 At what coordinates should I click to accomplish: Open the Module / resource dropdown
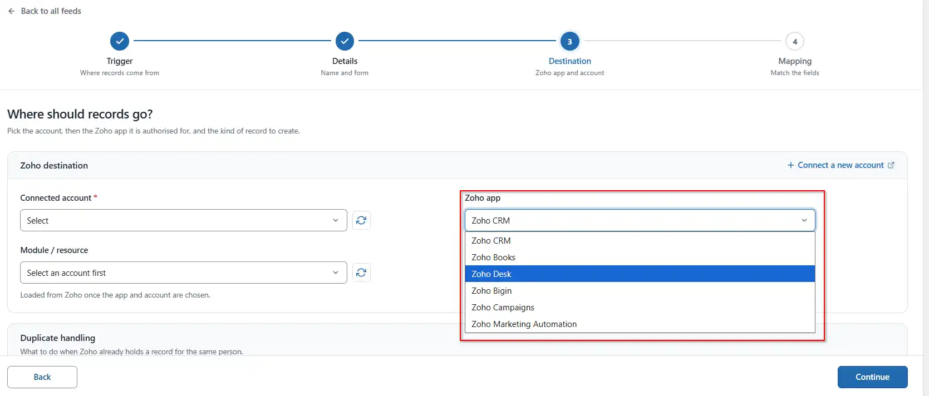pos(184,273)
